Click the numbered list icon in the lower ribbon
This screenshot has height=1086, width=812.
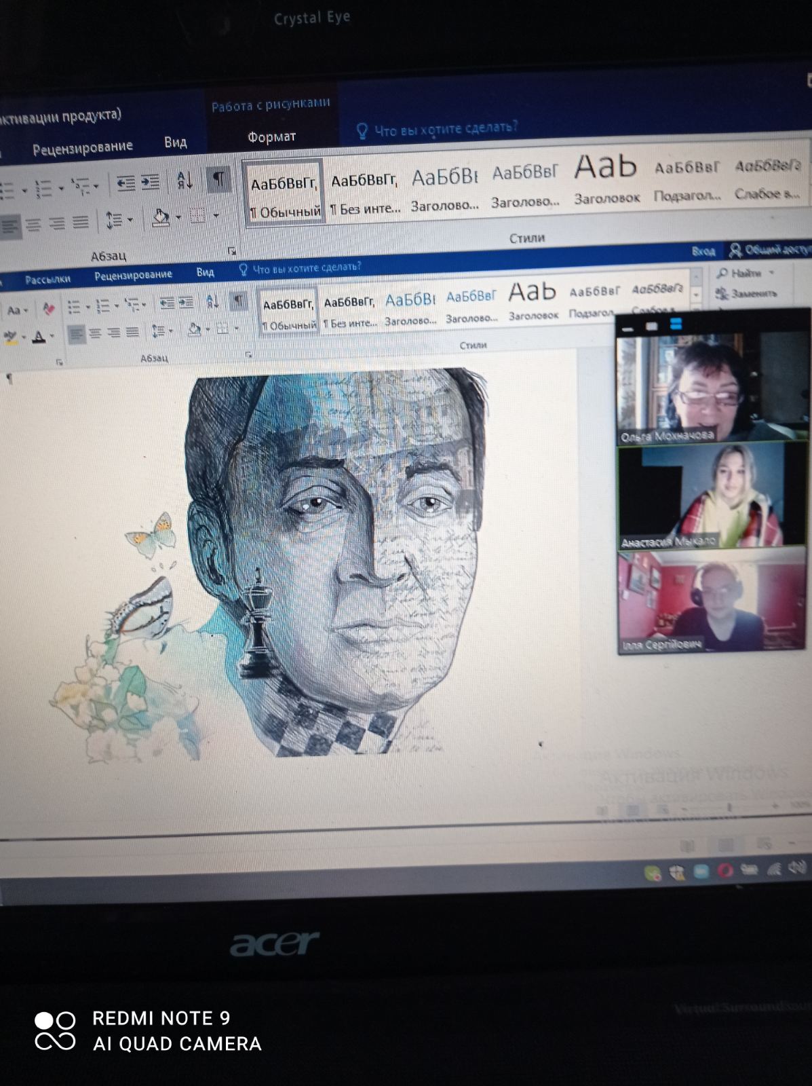[x=102, y=307]
